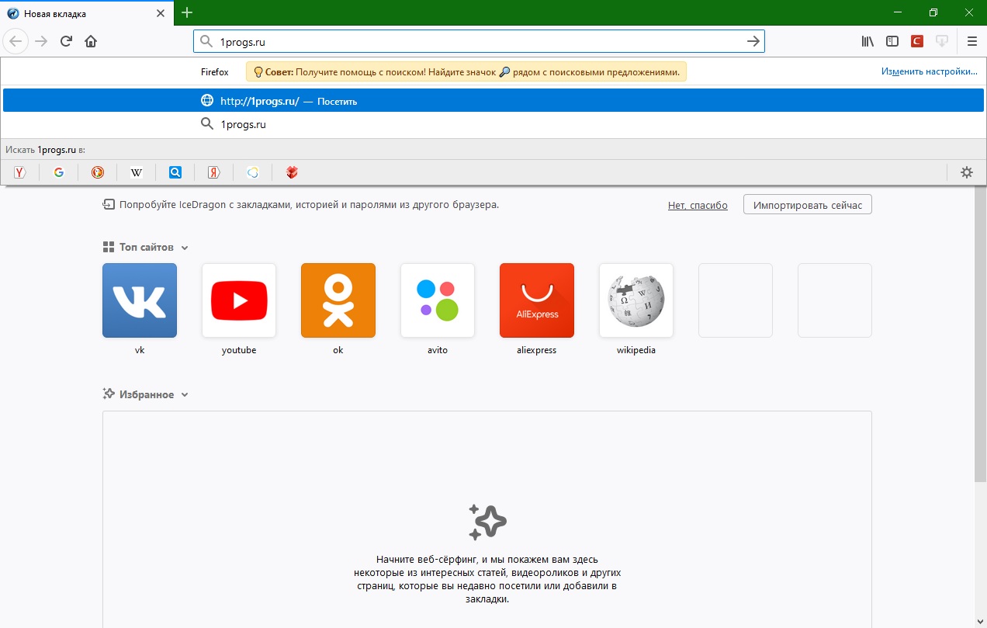Choose the 1progs.ru search suggestion
This screenshot has height=628, width=987.
pyautogui.click(x=243, y=124)
